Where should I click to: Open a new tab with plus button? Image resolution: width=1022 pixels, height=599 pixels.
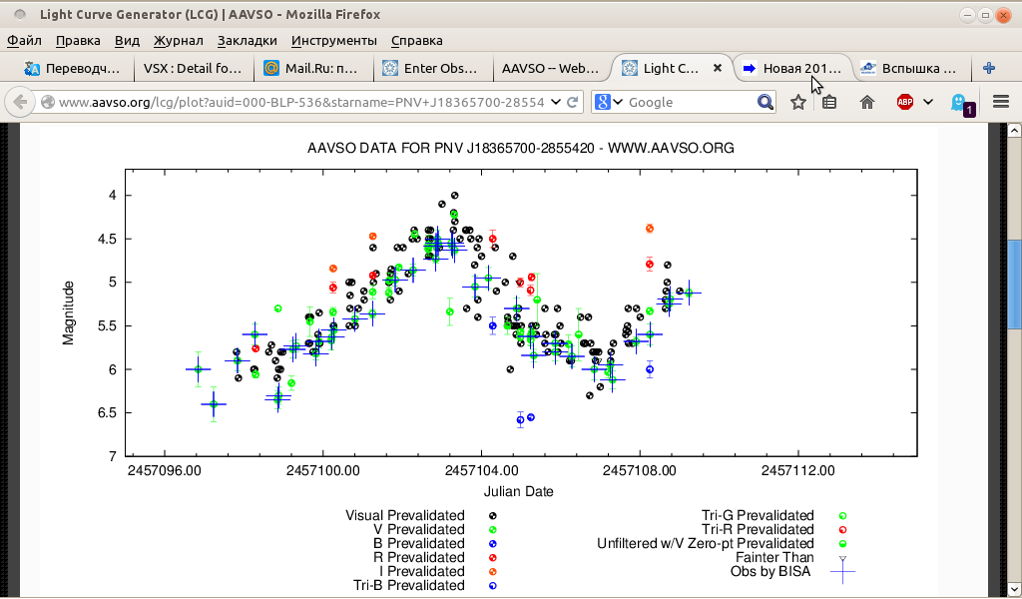[989, 68]
